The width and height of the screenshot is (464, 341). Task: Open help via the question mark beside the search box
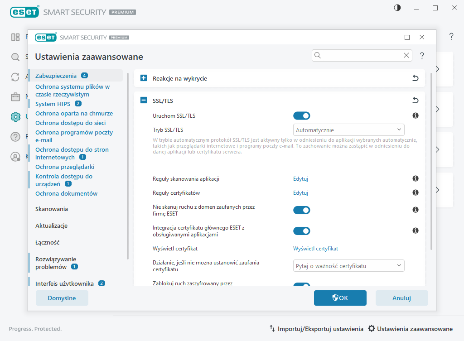[x=421, y=55]
